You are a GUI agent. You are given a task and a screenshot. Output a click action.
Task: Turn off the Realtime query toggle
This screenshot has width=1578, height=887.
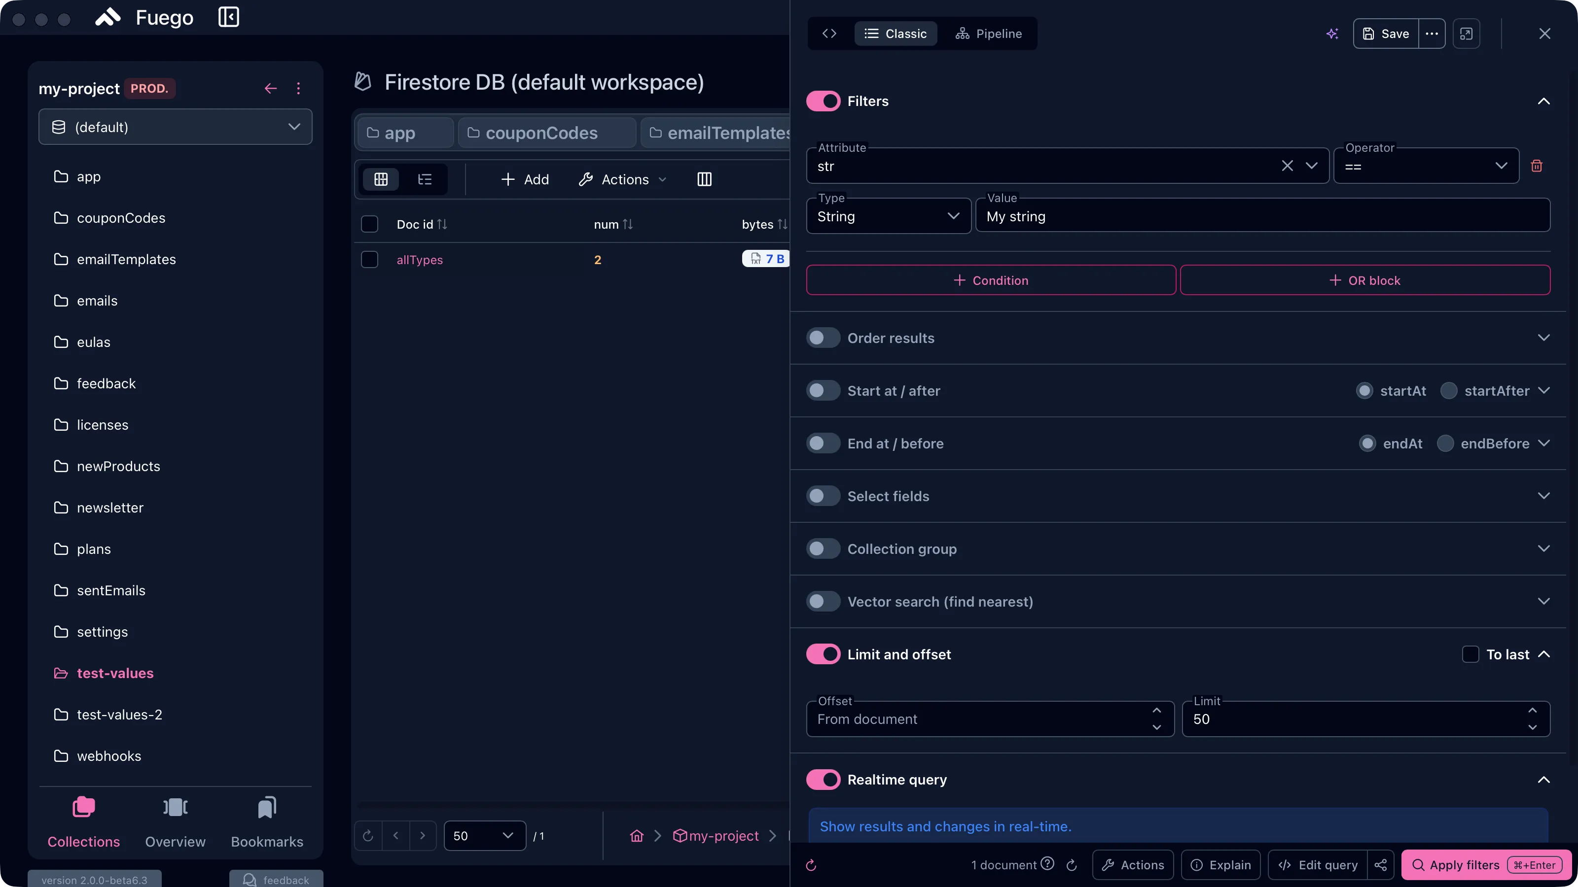coord(823,779)
